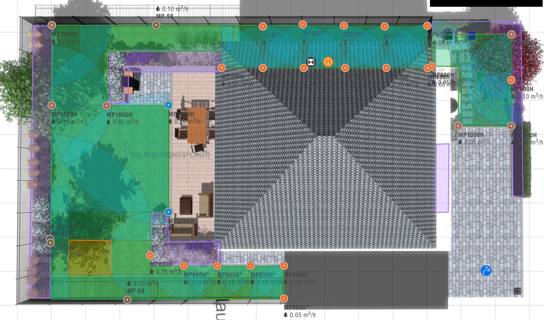The image size is (544, 320).
Task: Select leftmost MP800H* sprinkler in the bottom row
Action: click(x=184, y=266)
